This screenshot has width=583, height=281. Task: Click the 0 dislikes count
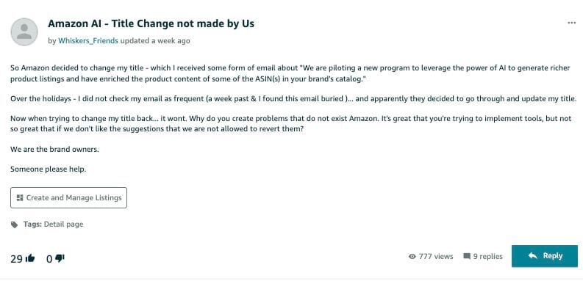pyautogui.click(x=49, y=259)
